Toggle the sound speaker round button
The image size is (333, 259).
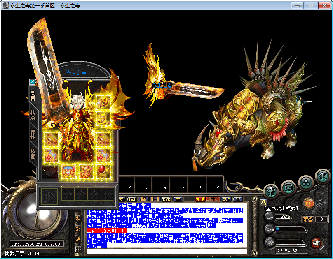click(323, 176)
